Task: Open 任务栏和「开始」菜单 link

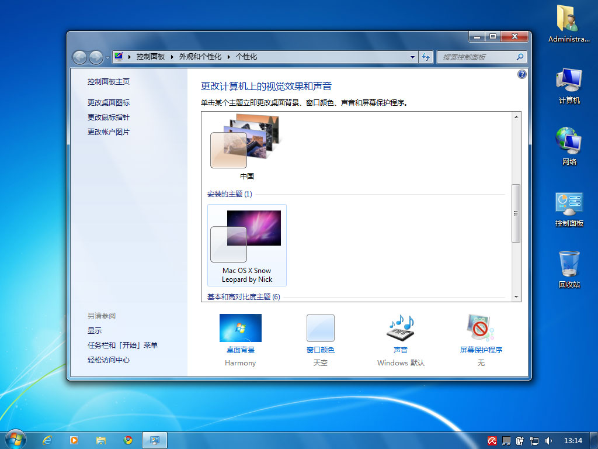Action: 123,345
